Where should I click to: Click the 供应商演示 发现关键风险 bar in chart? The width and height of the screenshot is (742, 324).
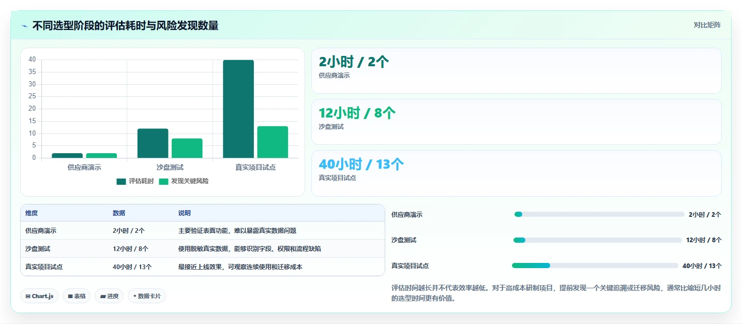click(101, 155)
